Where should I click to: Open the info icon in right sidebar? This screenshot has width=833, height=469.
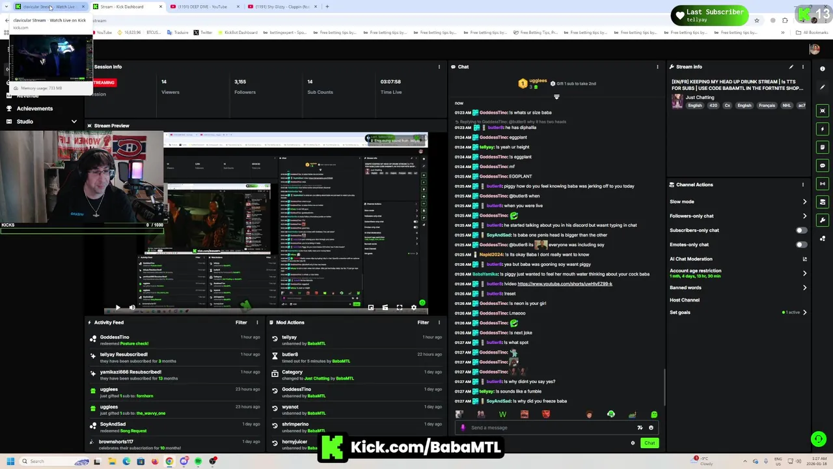coord(823,68)
